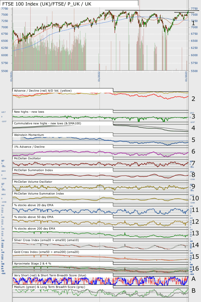
Task: Select the Medium & Long Term Breadth Score label
Action: click(x=49, y=287)
